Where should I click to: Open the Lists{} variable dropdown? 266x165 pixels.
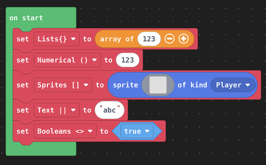click(x=57, y=39)
